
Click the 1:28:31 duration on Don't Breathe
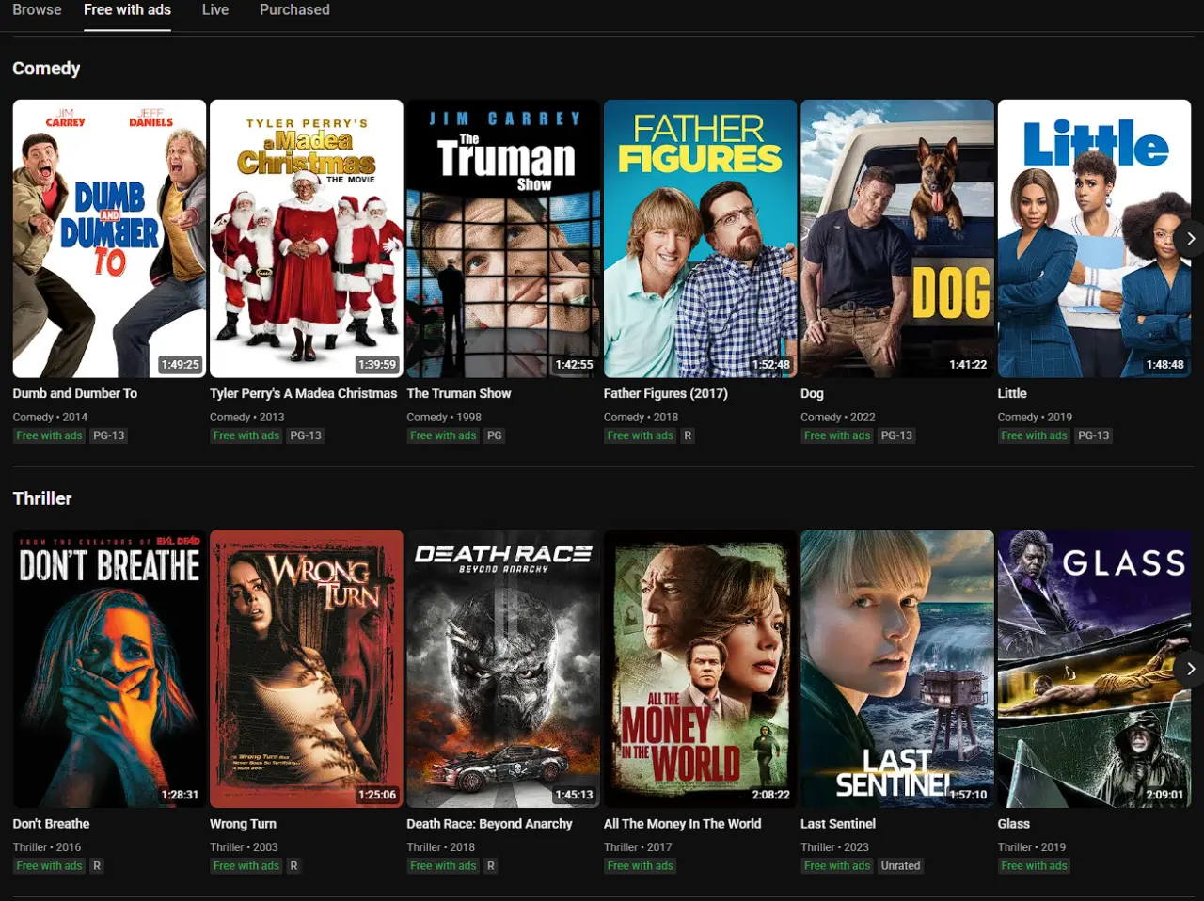(x=180, y=795)
